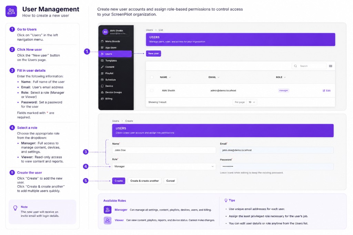Click the User Management header icon
353x235 pixels.
click(x=11, y=11)
